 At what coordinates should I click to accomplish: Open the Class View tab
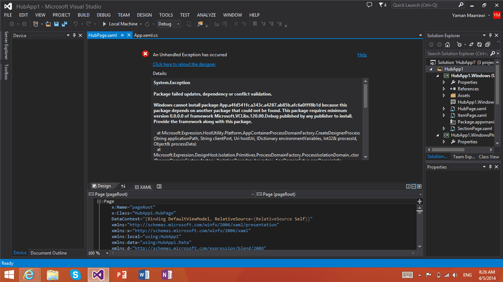click(489, 157)
